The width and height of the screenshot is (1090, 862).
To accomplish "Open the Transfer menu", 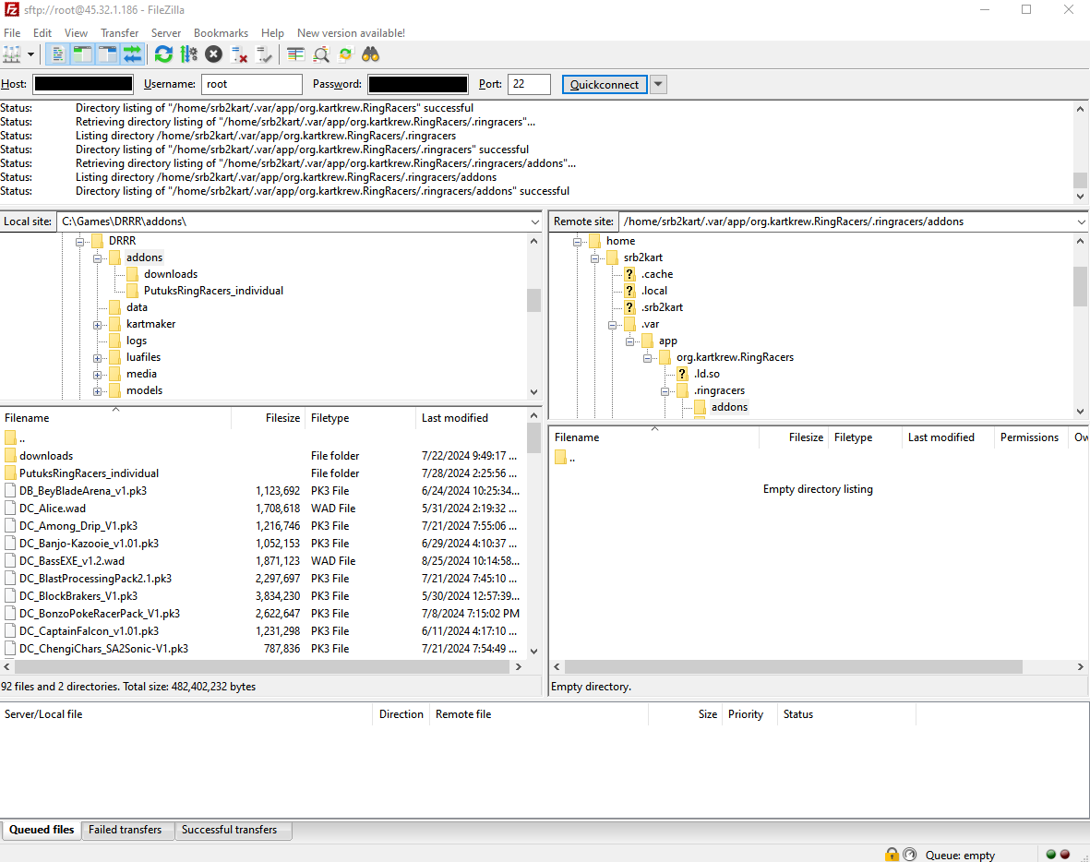I will click(120, 32).
